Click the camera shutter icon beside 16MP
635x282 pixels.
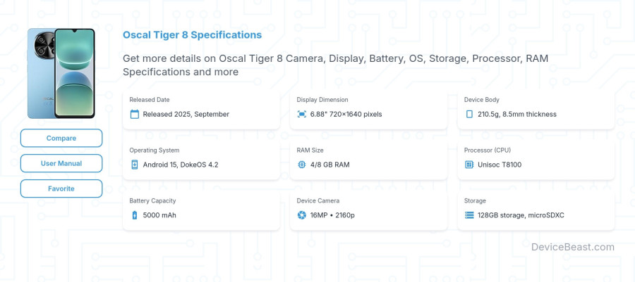pyautogui.click(x=302, y=215)
